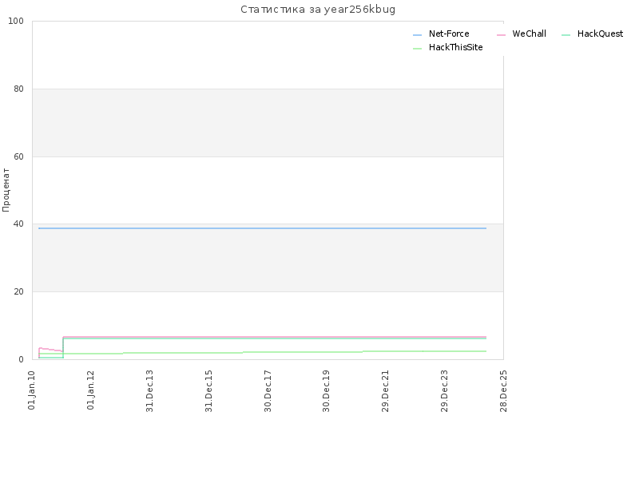Click the x-axis date 31.Dec.13
The height and width of the screenshot is (479, 639).
coord(149,390)
